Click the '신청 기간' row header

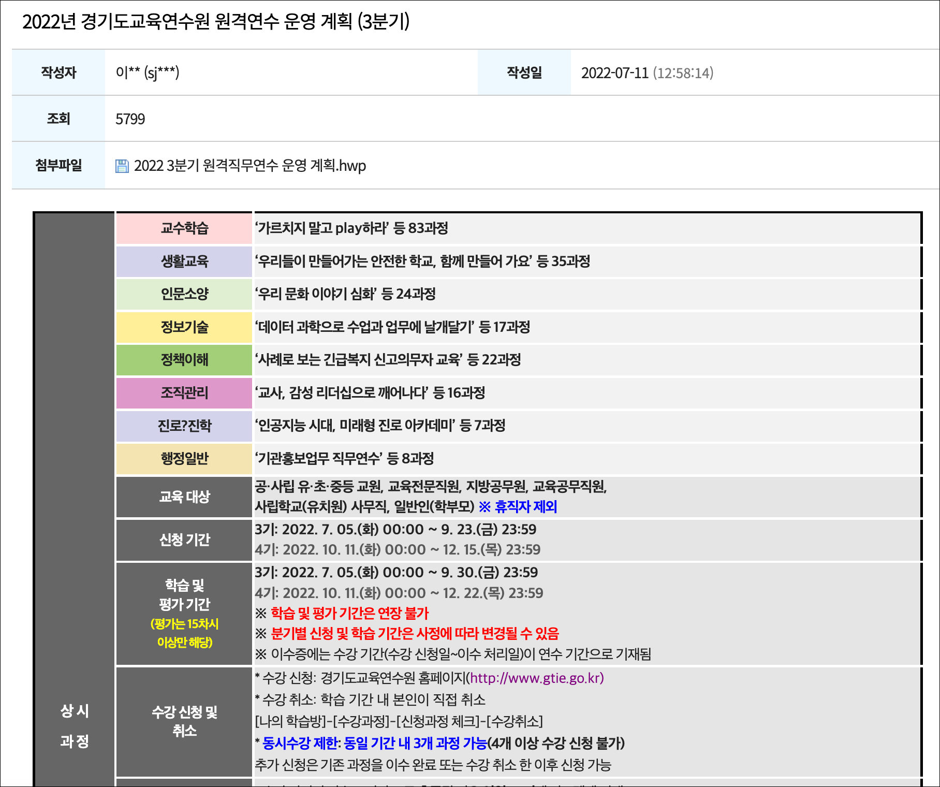[x=184, y=540]
